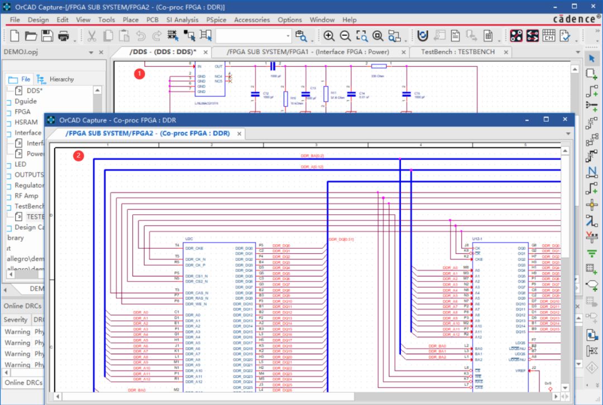Switch to the TestBench : TESTBENCH tab

coord(458,52)
